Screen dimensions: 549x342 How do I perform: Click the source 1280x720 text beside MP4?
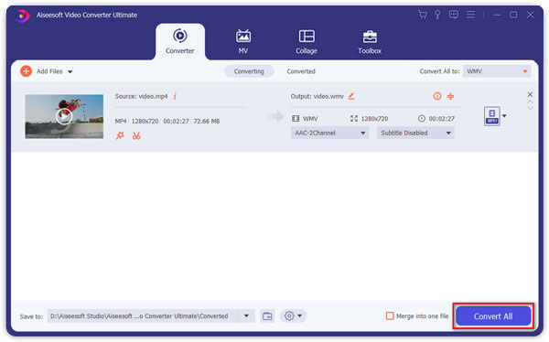click(x=145, y=121)
